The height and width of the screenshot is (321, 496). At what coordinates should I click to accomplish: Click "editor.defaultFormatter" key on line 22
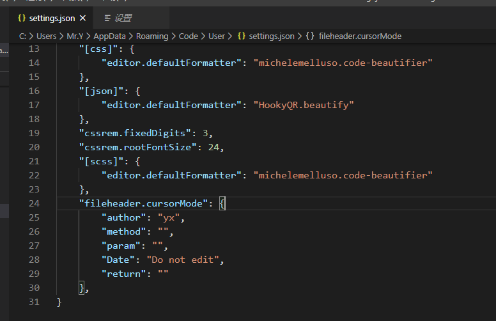[171, 175]
